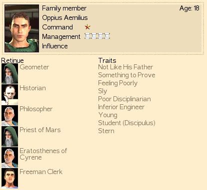The width and height of the screenshot is (207, 190).
Task: Select the Philosopher retinue portrait
Action: click(x=10, y=115)
